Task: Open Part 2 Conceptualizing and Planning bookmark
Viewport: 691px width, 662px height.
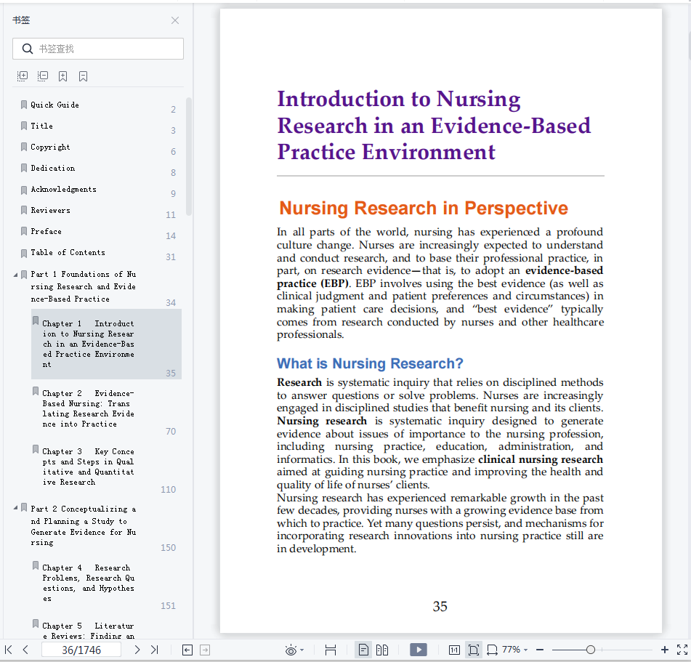Action: (x=84, y=525)
